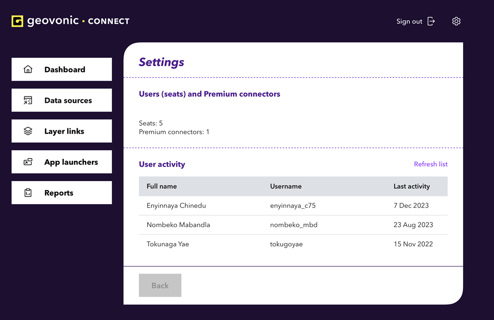This screenshot has height=320, width=494.
Task: Click the Full name column header
Action: 162,186
